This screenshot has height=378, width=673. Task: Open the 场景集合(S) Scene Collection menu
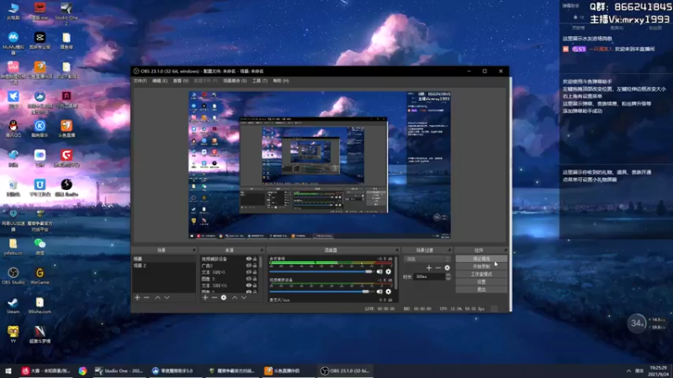click(235, 81)
